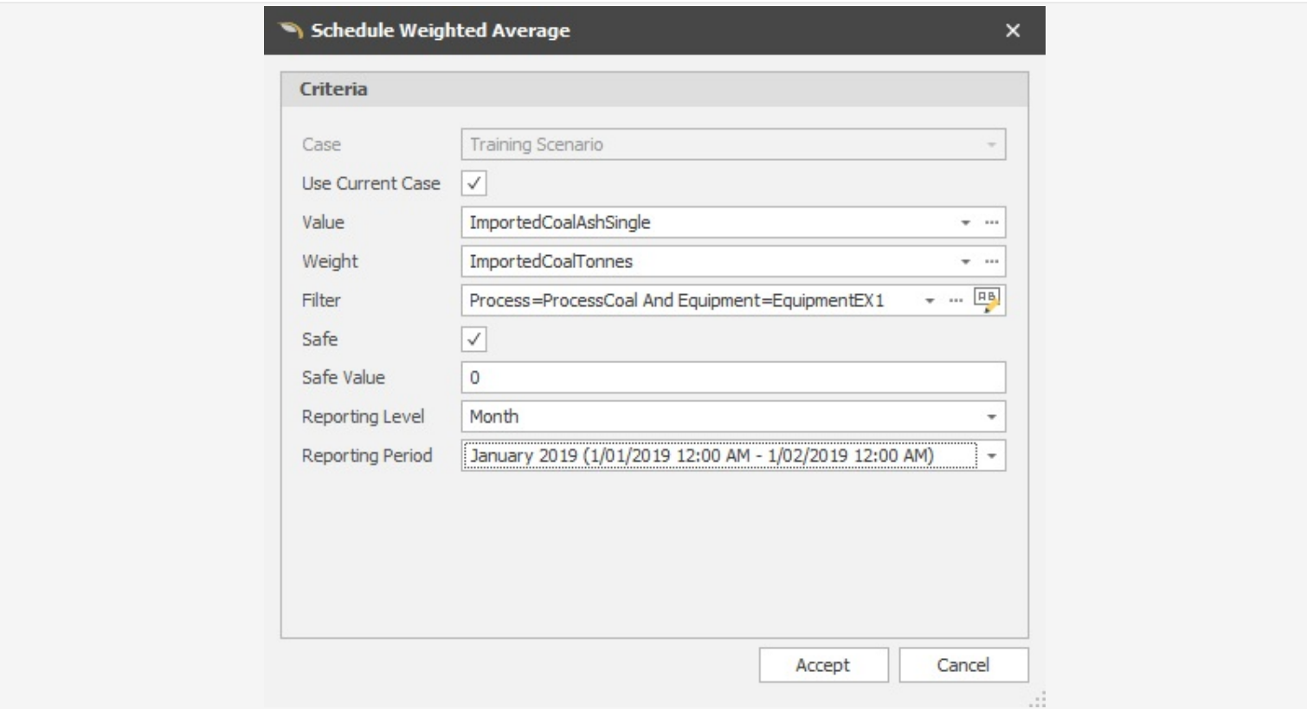Uncheck the Safe checkbox
The image size is (1307, 709).
click(x=473, y=337)
